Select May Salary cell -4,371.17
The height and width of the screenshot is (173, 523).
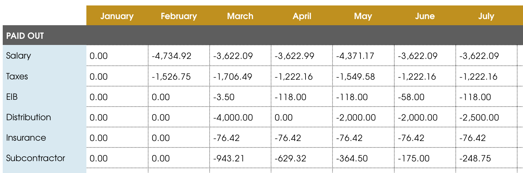point(356,56)
